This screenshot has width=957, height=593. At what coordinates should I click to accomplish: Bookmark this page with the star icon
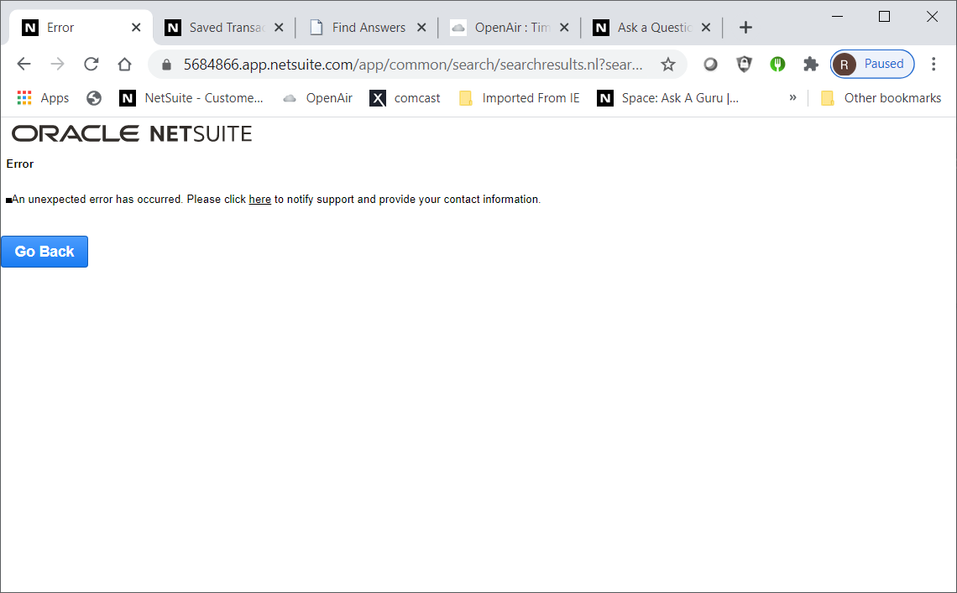[x=668, y=64]
